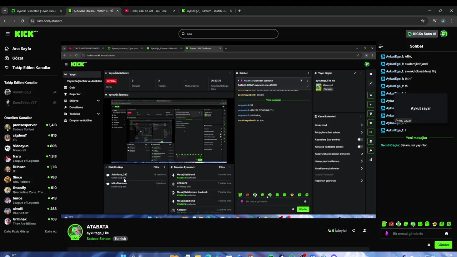Open the Chrome profile A icon
This screenshot has height=257, width=457.
tap(443, 21)
